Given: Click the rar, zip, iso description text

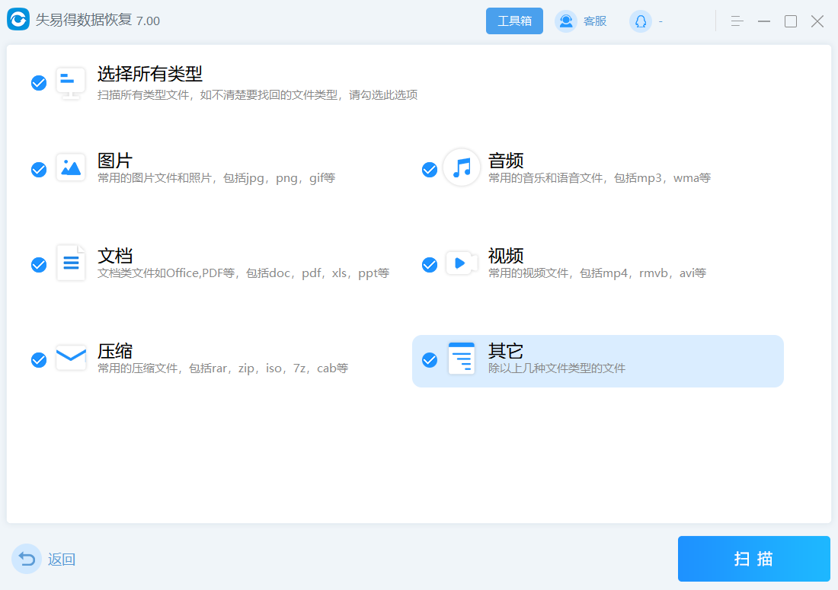Looking at the screenshot, I should click(x=223, y=368).
